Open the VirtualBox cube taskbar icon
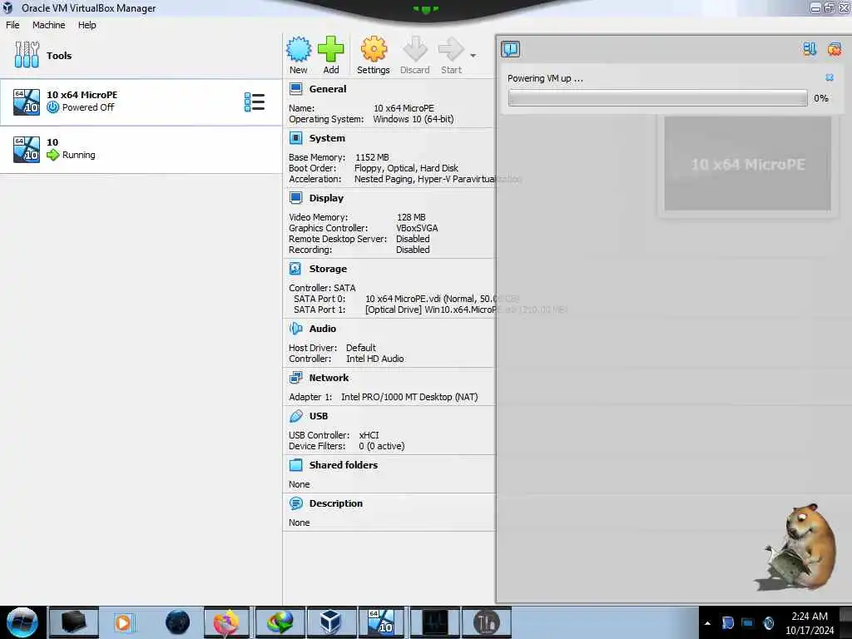The image size is (852, 639). pyautogui.click(x=329, y=622)
